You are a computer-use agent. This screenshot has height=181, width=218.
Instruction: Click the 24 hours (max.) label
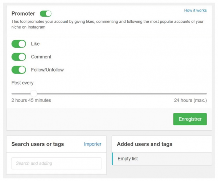(x=190, y=100)
